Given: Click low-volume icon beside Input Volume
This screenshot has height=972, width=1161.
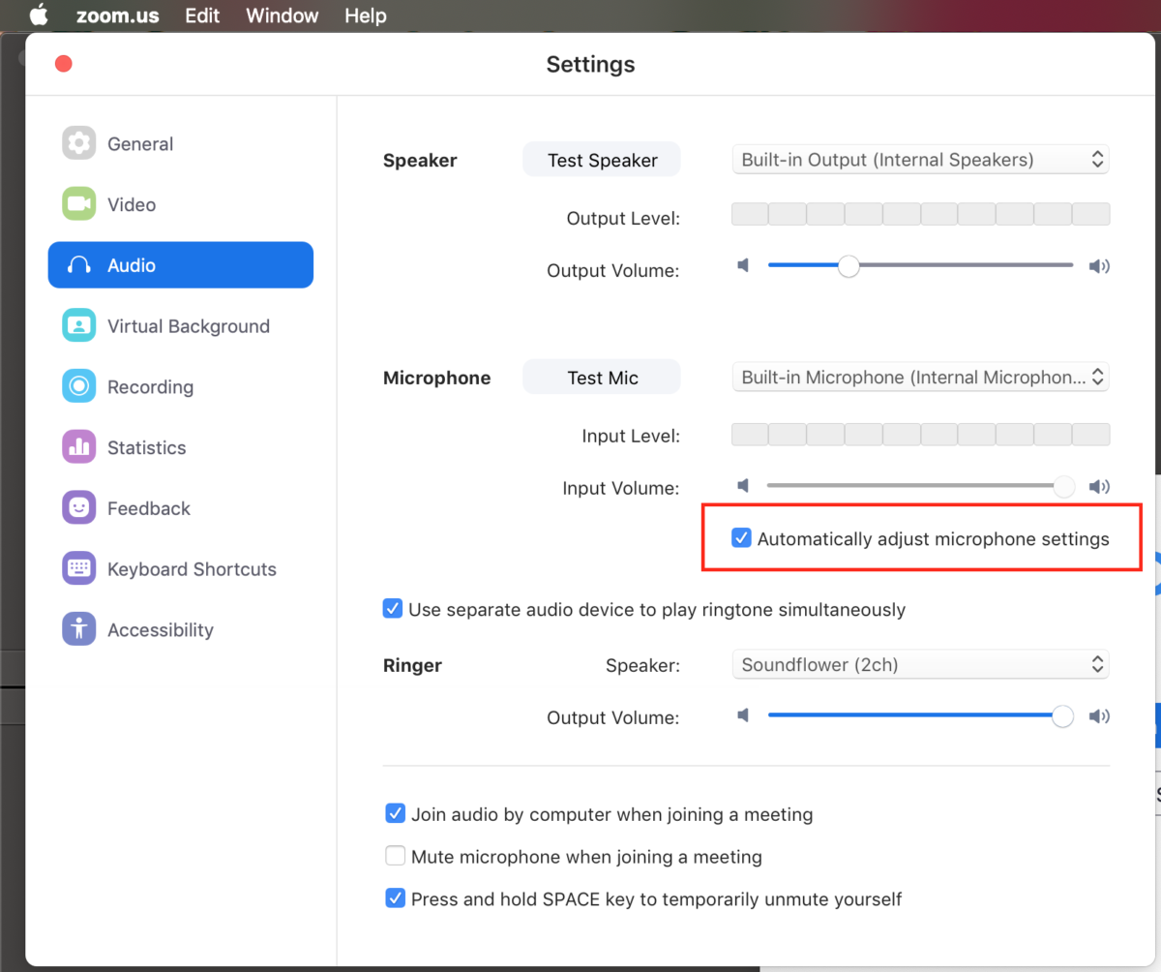Looking at the screenshot, I should coord(743,486).
